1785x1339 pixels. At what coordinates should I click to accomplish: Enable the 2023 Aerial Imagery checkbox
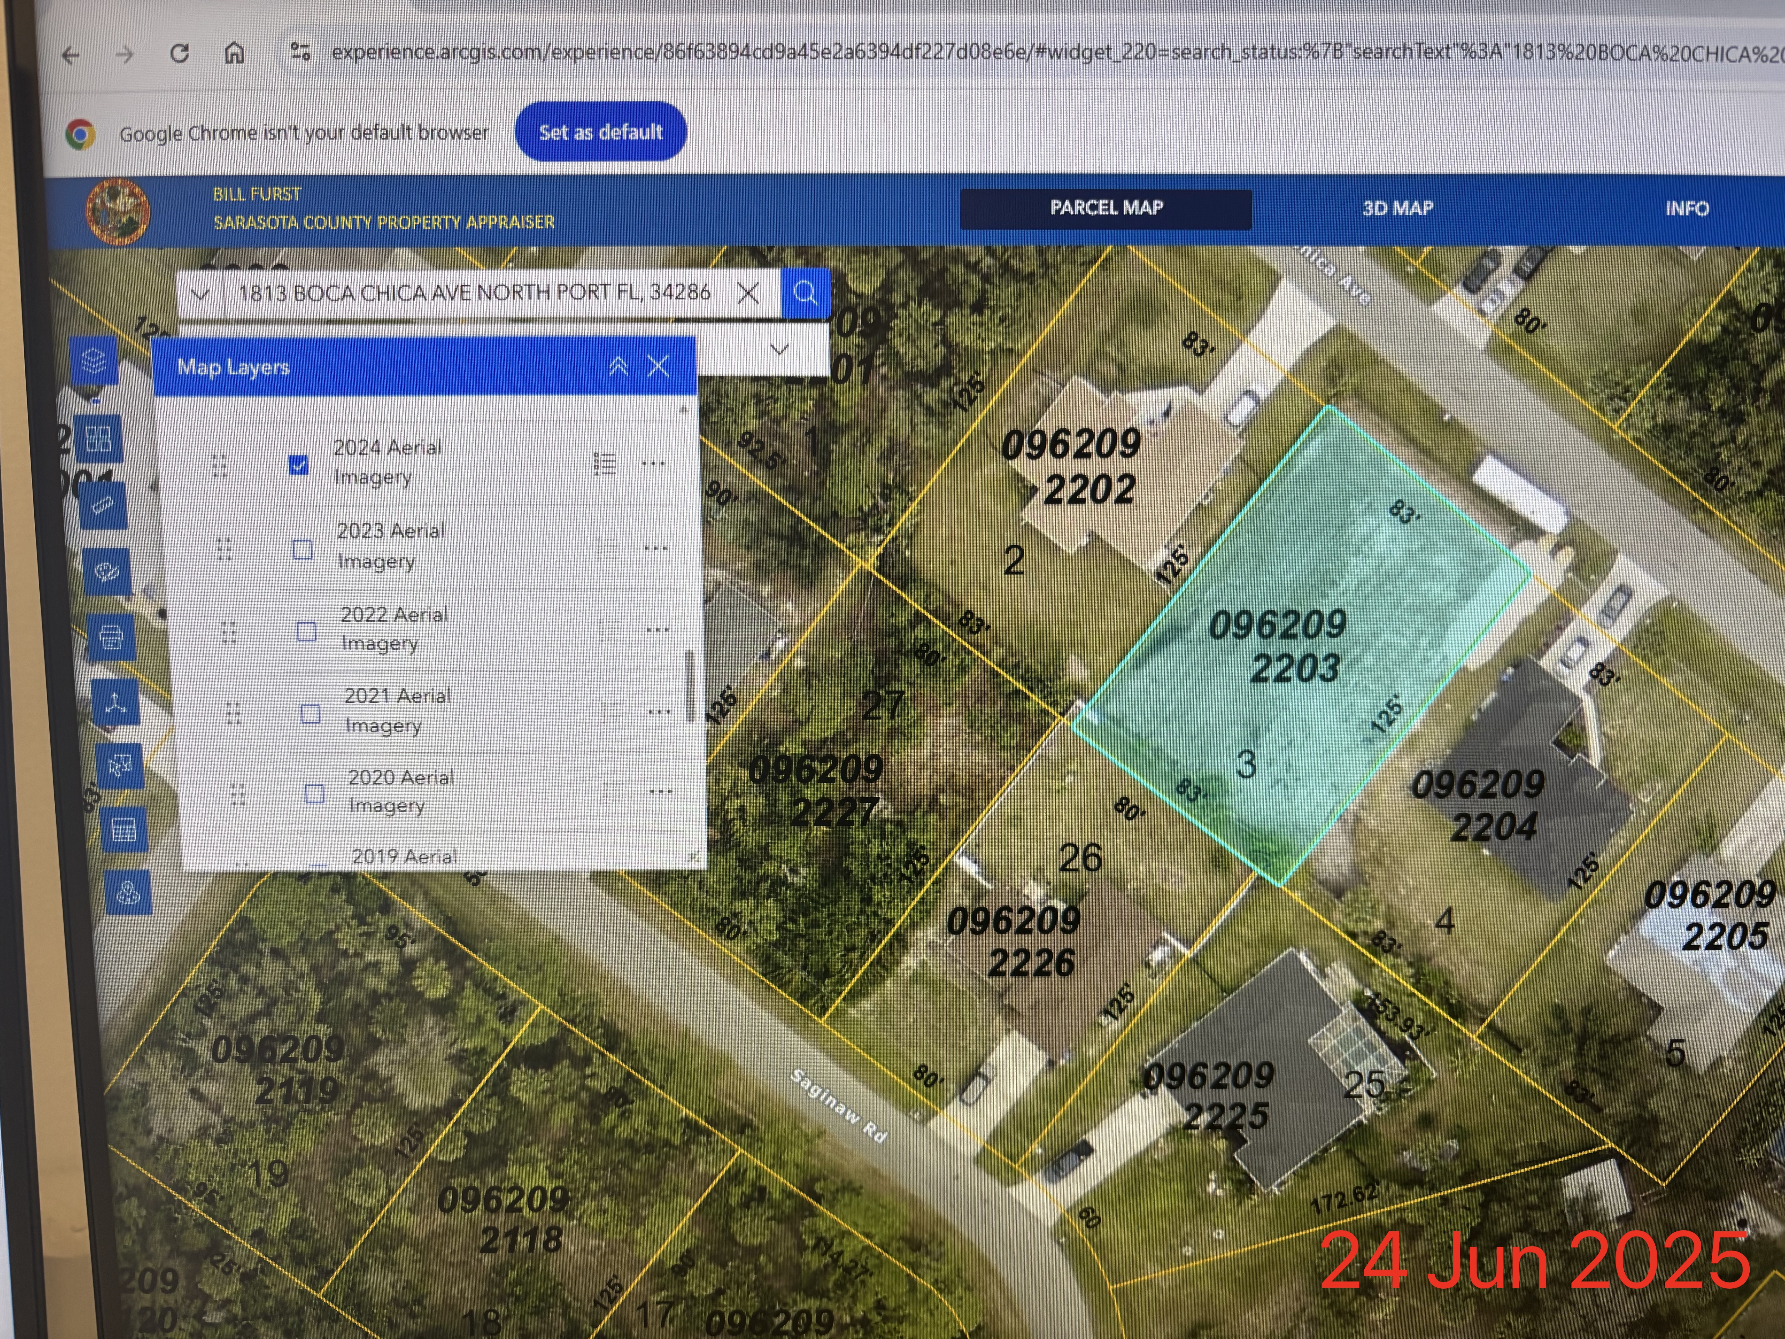click(302, 550)
